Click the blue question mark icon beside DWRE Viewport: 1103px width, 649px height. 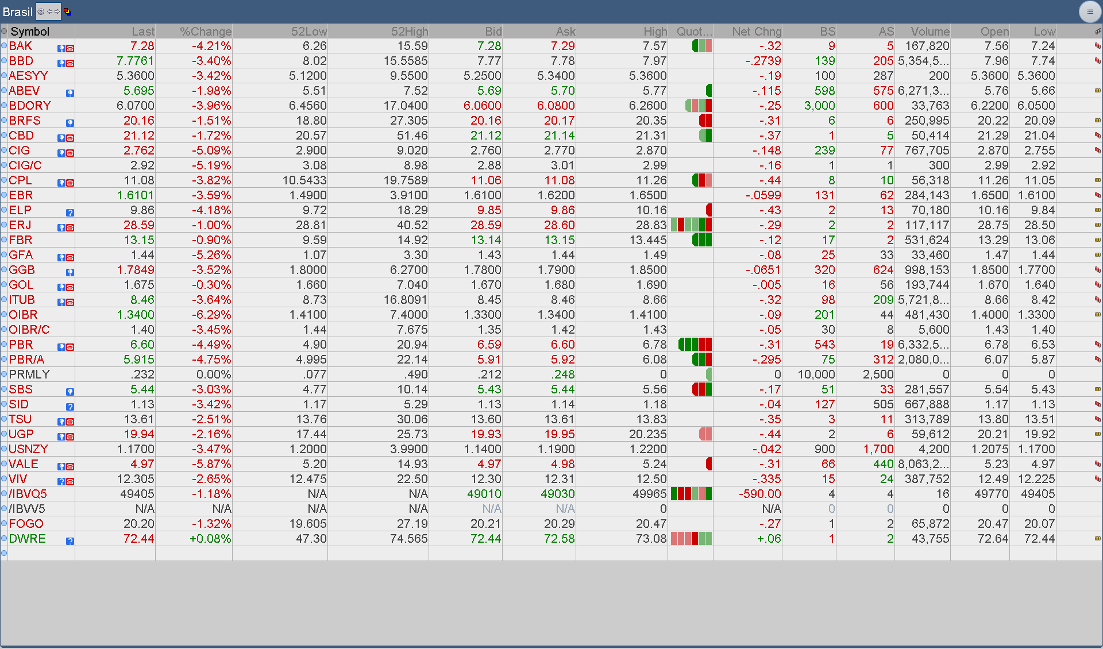(x=70, y=542)
